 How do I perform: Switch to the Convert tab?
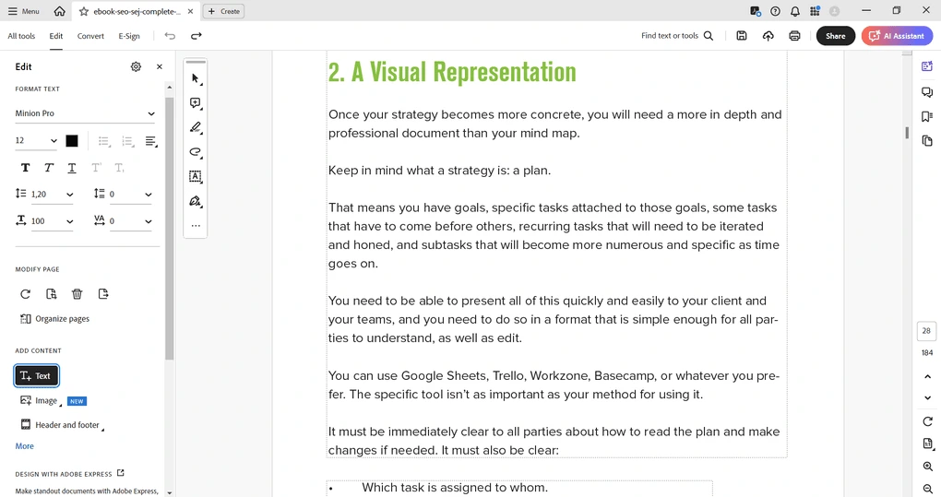[90, 36]
